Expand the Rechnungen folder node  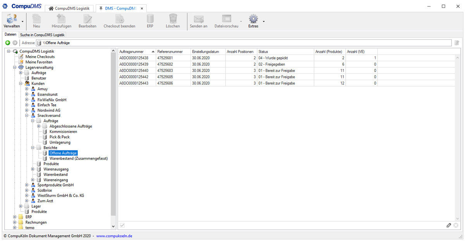click(15, 222)
